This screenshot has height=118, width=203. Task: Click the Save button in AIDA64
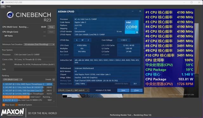123,90
